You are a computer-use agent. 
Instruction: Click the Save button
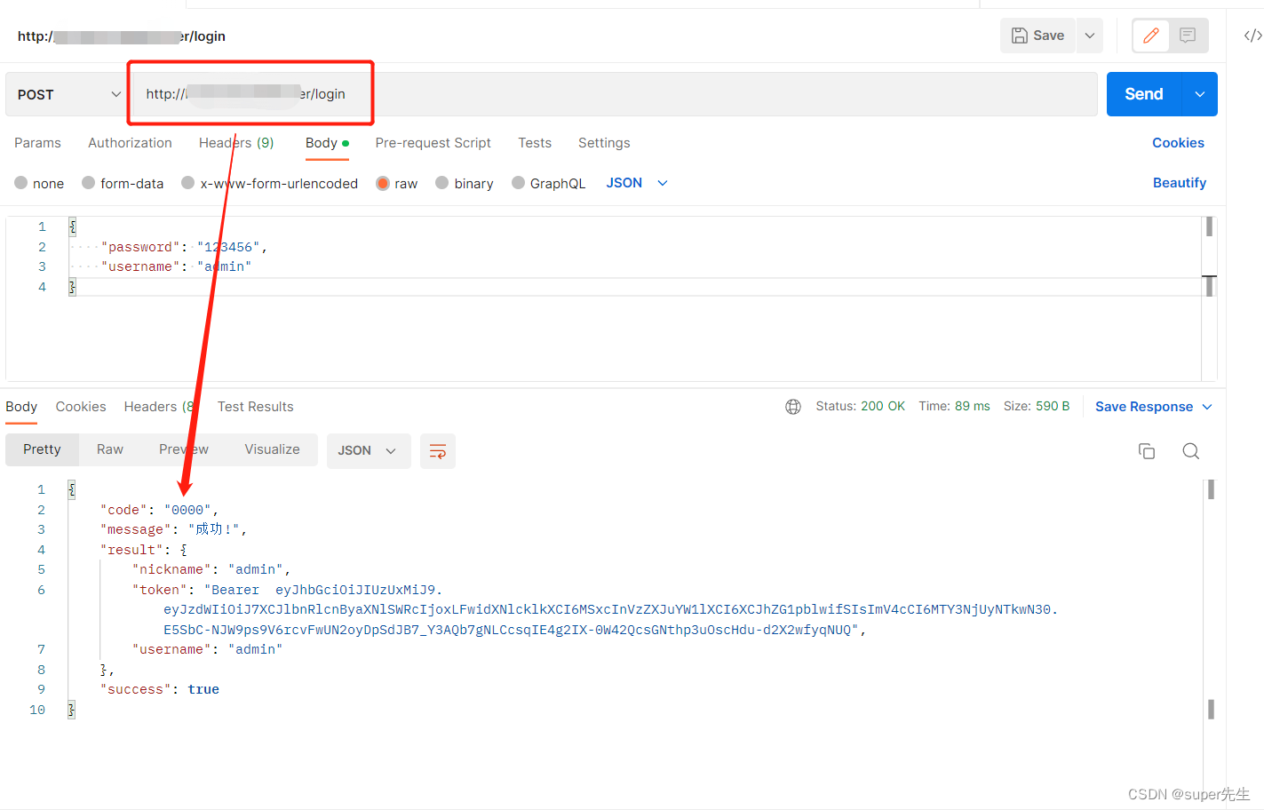[x=1037, y=36]
